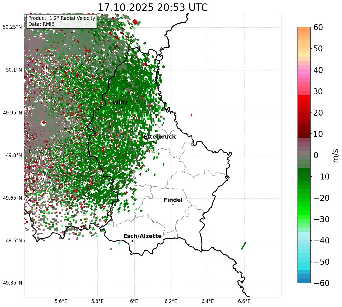This screenshot has width=342, height=307.
Task: Click the colorbar value −20
Action: (321, 198)
